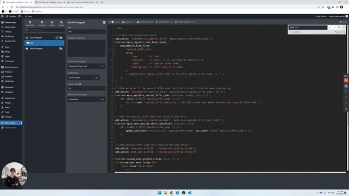Click the Close button in editor toolbar
Image resolution: width=349 pixels, height=196 pixels.
point(343,22)
